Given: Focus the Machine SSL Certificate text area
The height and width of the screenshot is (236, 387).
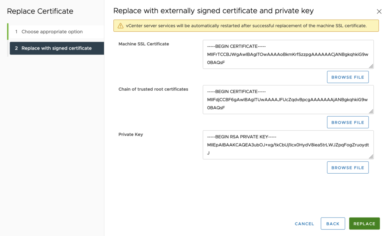Looking at the screenshot, I should 288,54.
